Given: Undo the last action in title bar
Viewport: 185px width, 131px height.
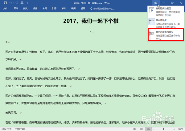Looking at the screenshot, I should [x=10, y=3].
